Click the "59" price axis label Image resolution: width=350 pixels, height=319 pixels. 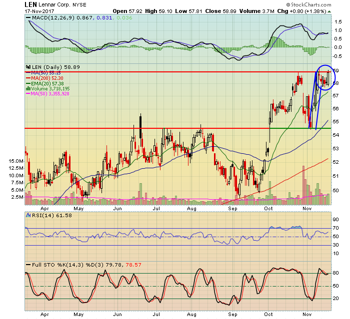[x=335, y=71]
